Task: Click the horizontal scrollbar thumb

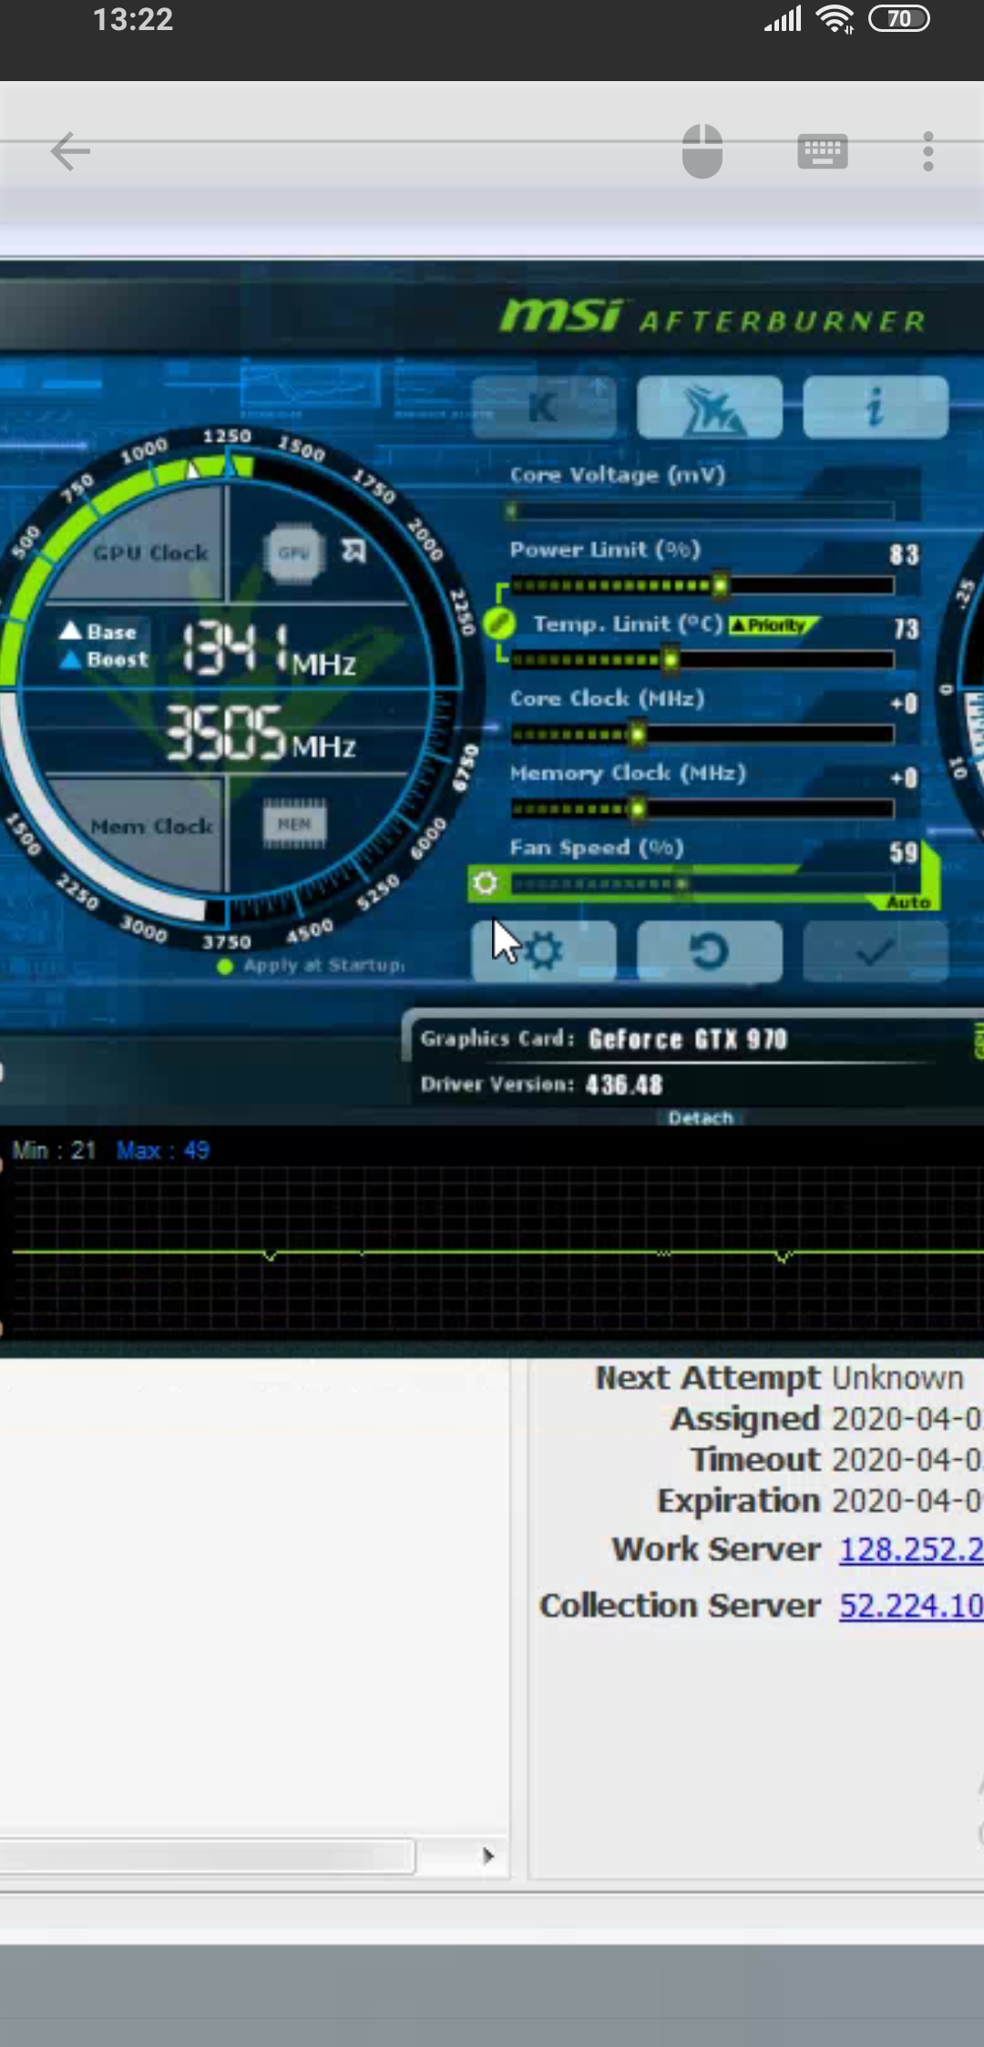Action: click(208, 1856)
